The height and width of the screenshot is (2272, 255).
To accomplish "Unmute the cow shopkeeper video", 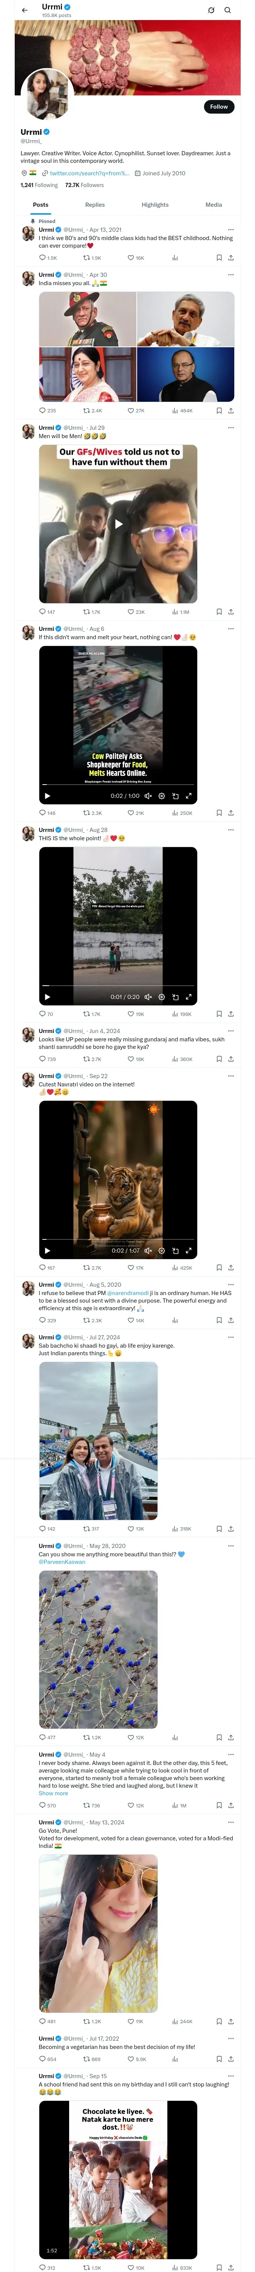I will coord(148,796).
